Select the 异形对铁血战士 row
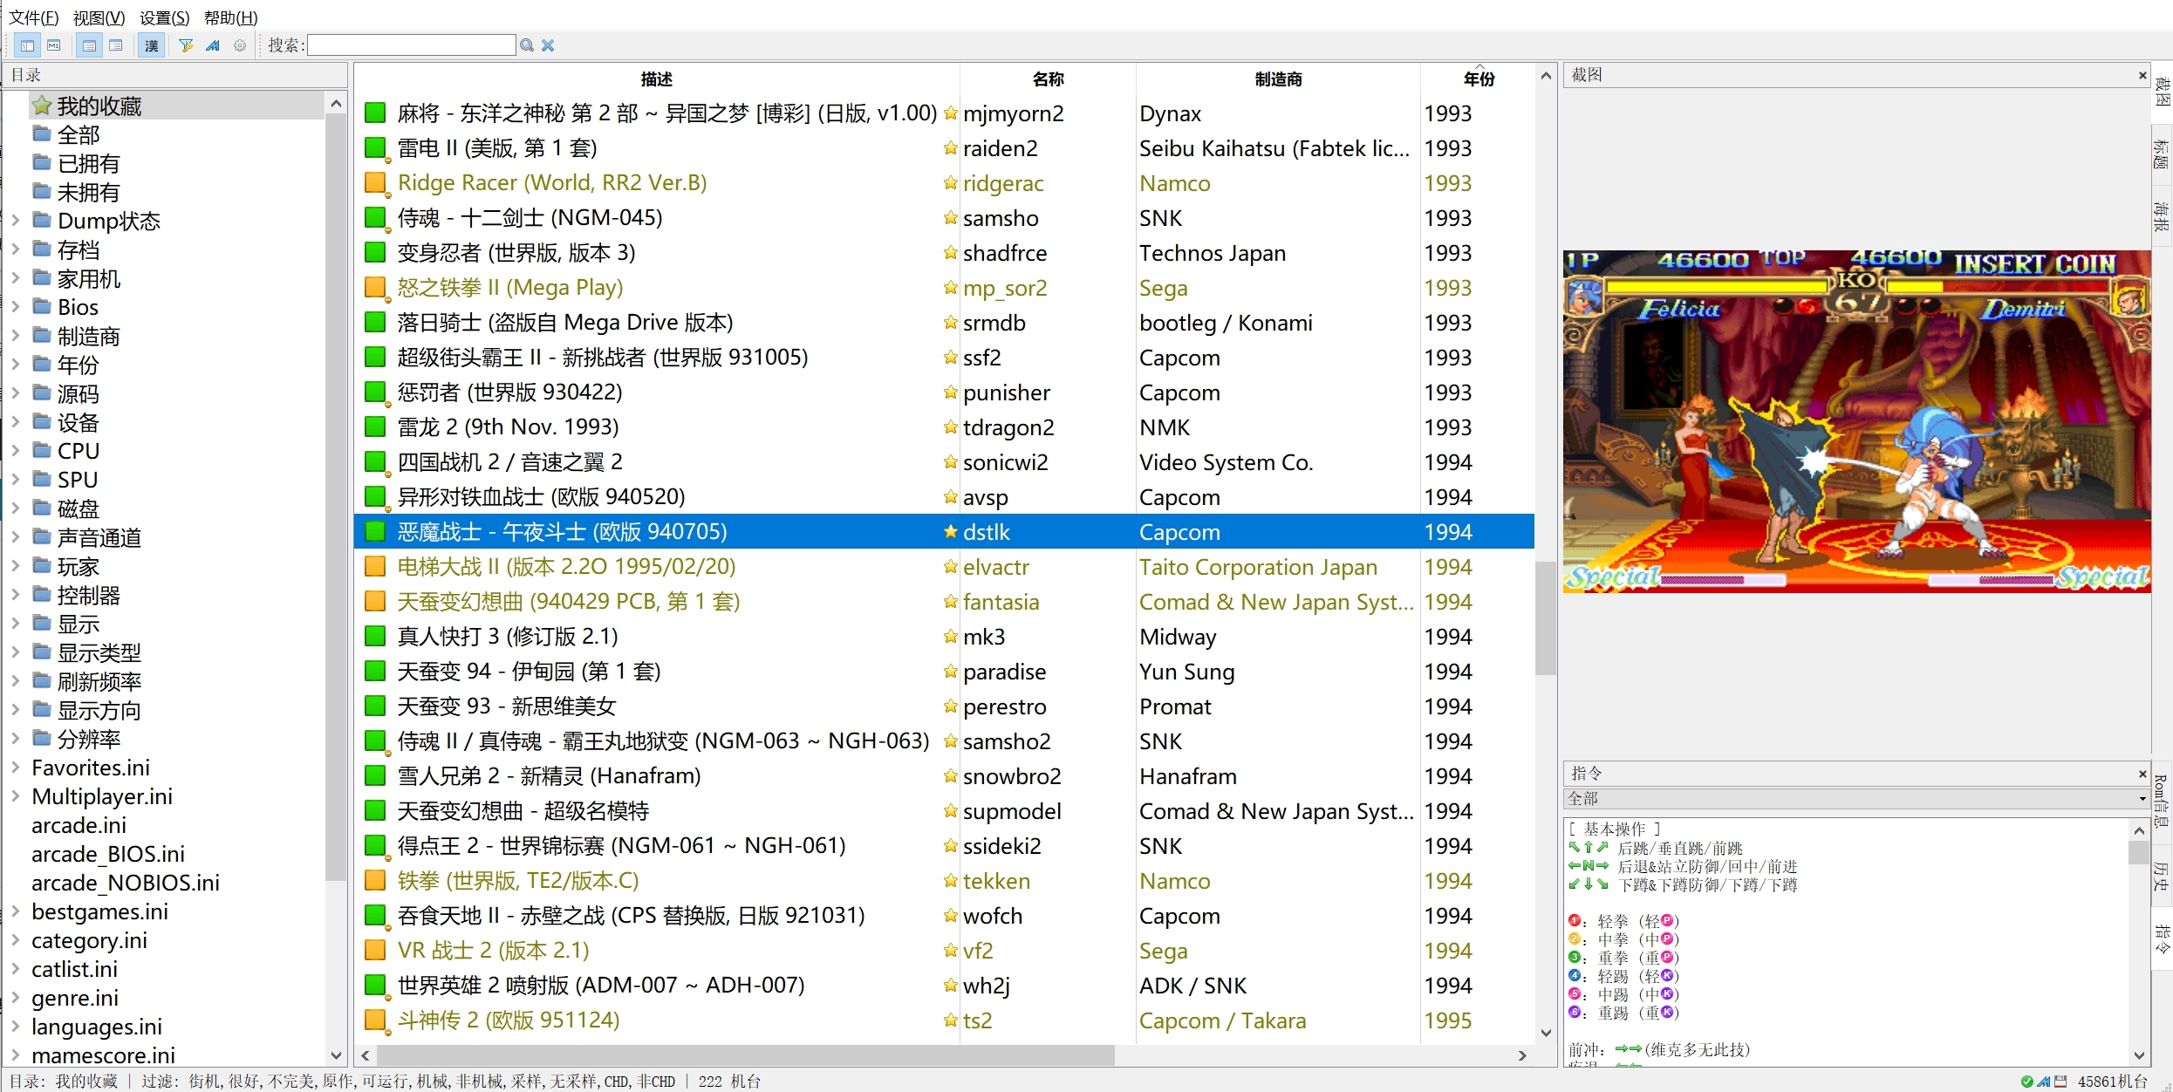Screen dimensions: 2173x1092 (944, 497)
